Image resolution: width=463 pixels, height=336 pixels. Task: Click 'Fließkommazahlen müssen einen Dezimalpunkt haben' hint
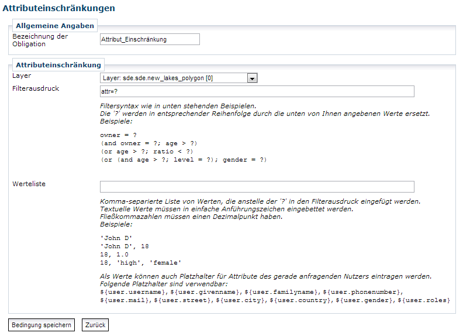coord(191,217)
